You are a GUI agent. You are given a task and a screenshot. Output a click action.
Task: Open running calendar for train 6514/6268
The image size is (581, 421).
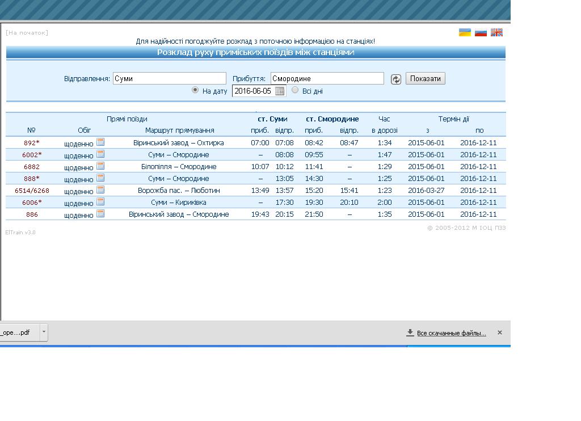pos(100,190)
